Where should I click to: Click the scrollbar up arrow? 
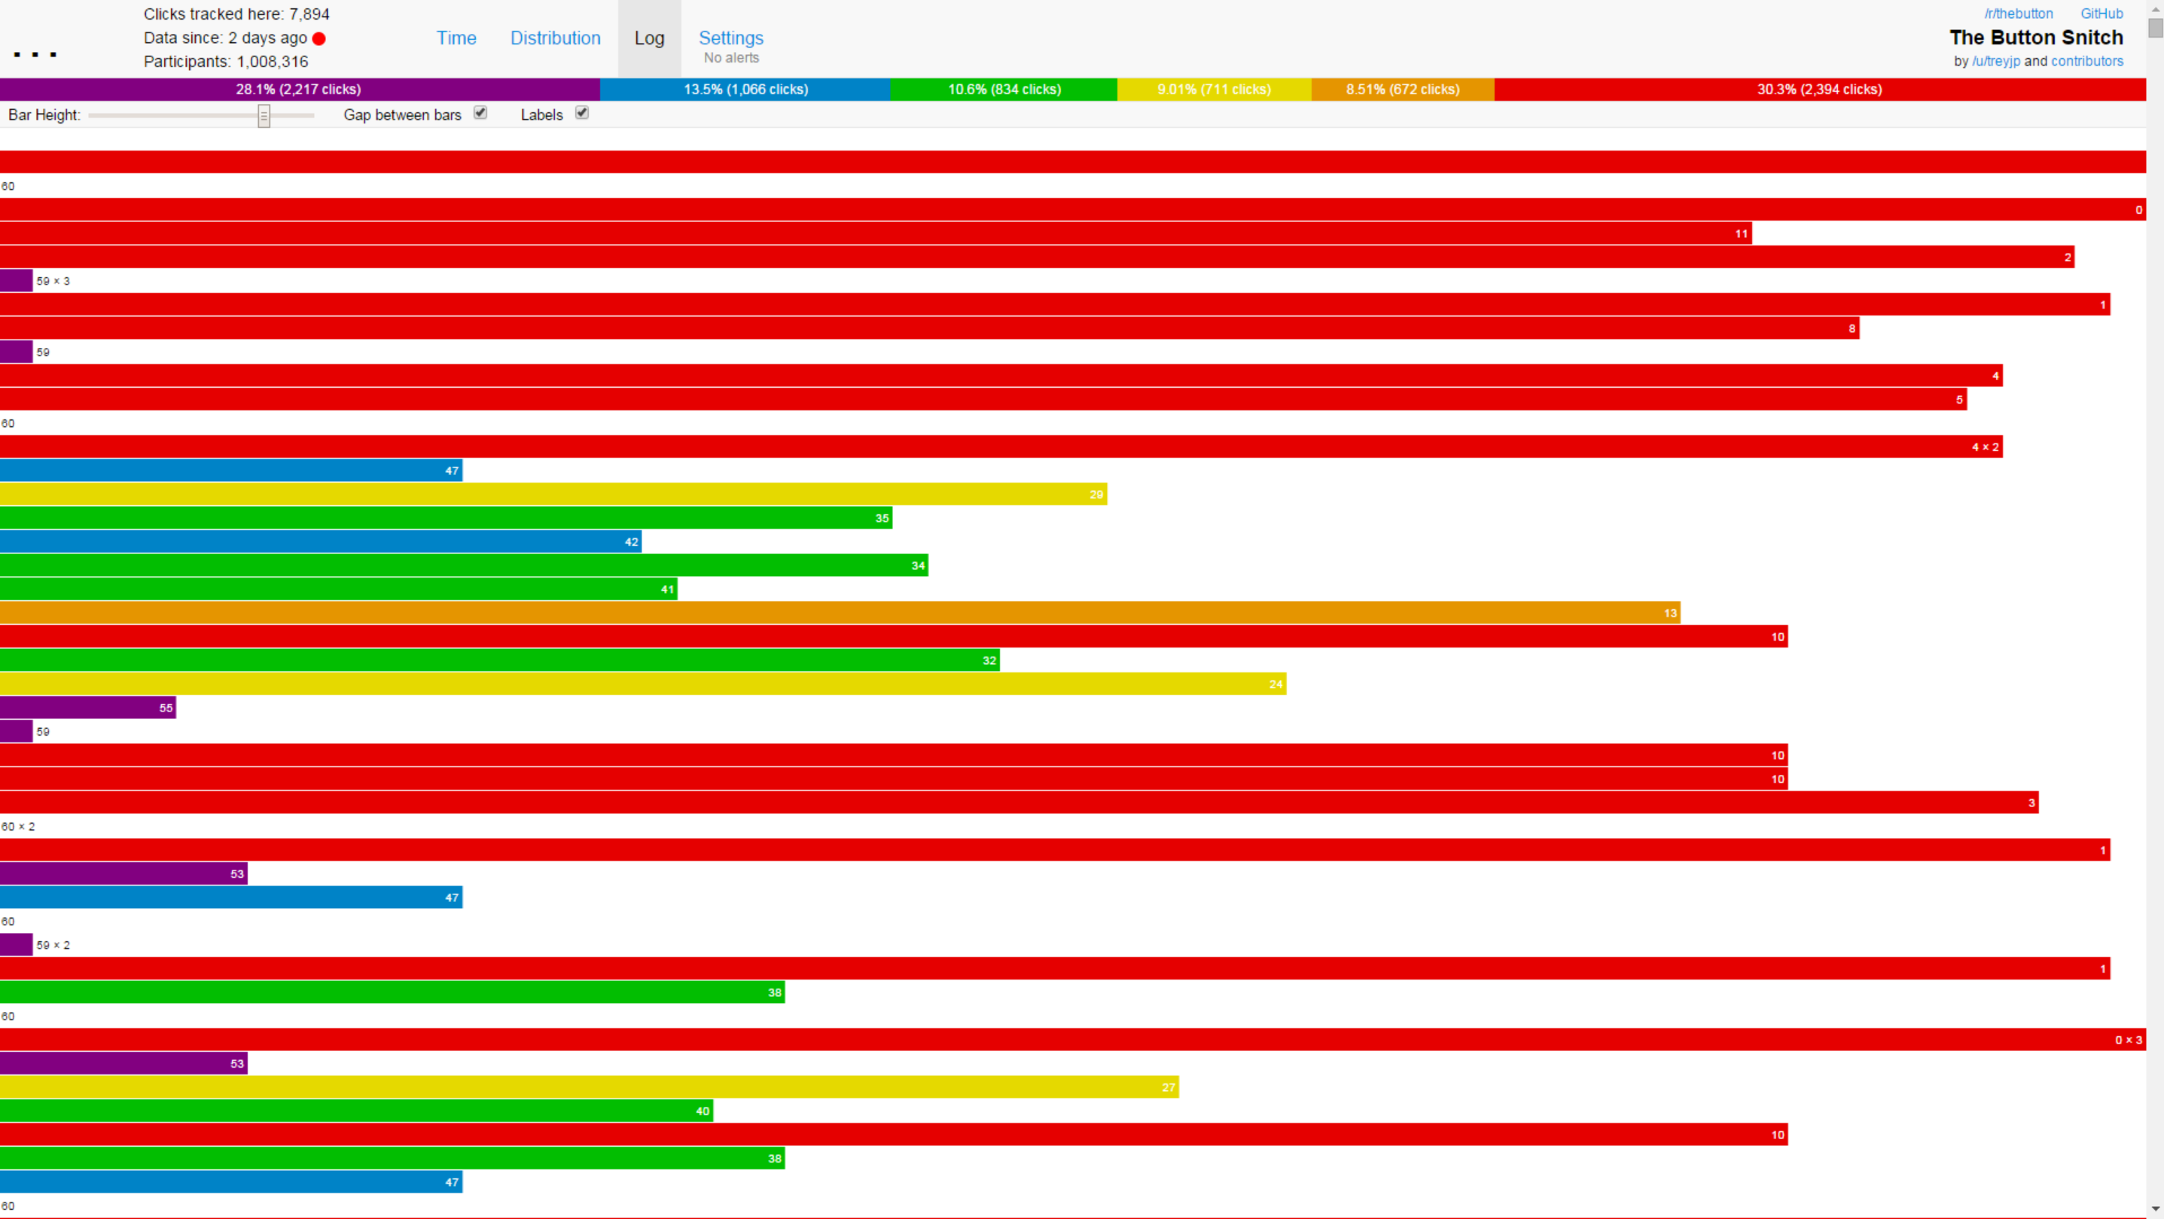pyautogui.click(x=2155, y=8)
